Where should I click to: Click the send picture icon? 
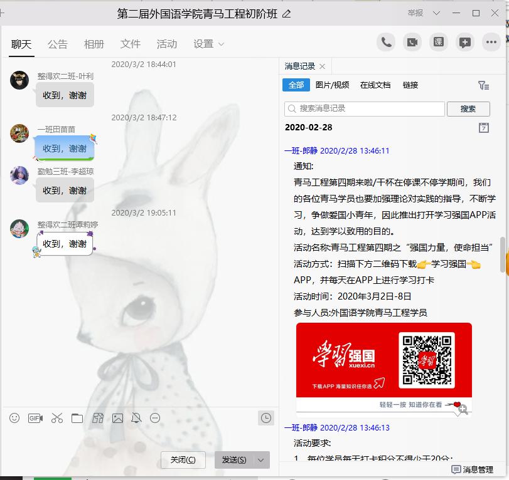point(117,418)
